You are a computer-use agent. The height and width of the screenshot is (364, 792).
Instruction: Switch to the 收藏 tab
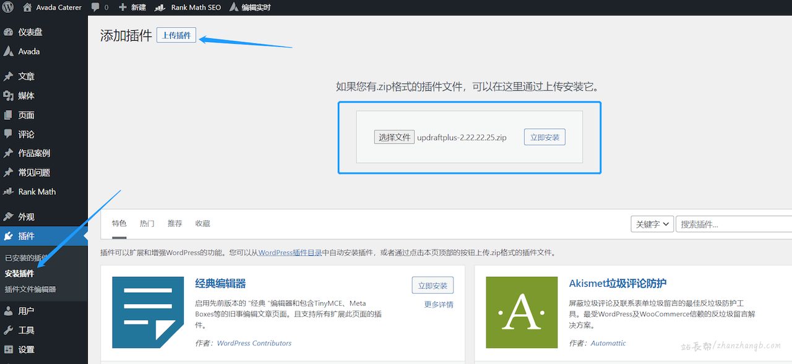pos(202,224)
